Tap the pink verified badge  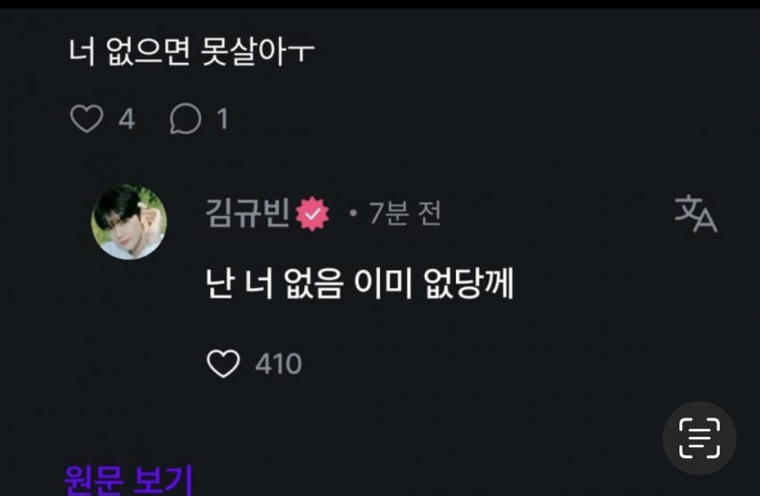tap(312, 213)
